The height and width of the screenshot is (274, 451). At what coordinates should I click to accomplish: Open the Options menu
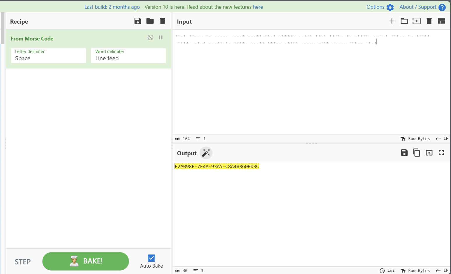click(x=380, y=7)
